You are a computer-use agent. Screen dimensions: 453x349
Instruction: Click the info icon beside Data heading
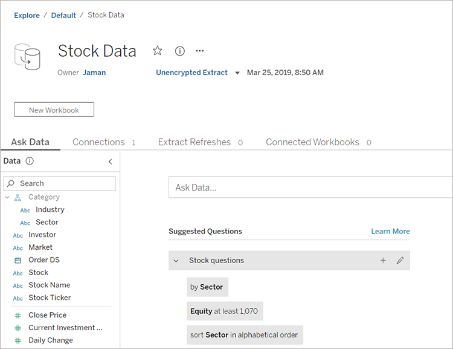coord(30,161)
